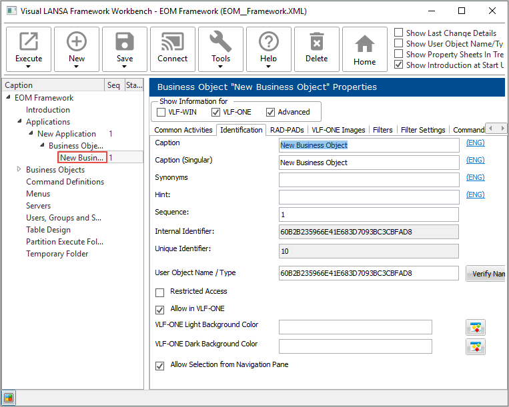
Task: Switch to the RAD-PADs tab
Action: [287, 130]
